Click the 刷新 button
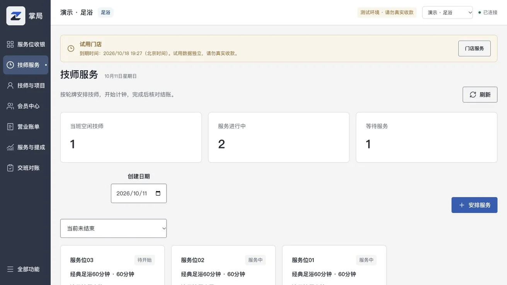 point(480,95)
